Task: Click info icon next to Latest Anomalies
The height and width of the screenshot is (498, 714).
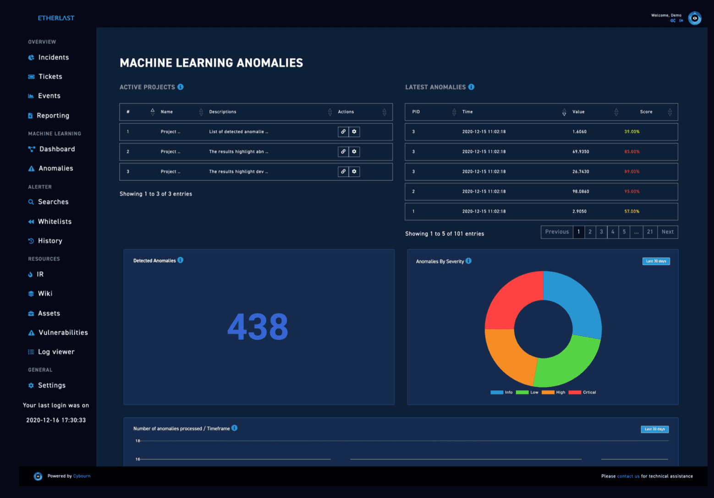Action: point(471,87)
